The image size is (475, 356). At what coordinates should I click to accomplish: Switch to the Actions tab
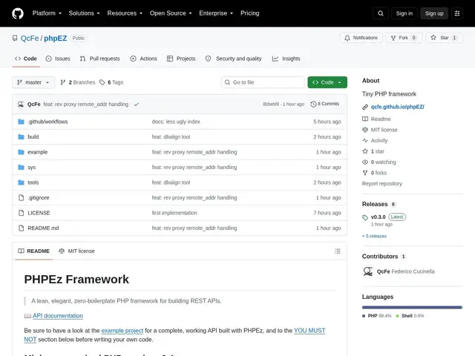(x=143, y=59)
